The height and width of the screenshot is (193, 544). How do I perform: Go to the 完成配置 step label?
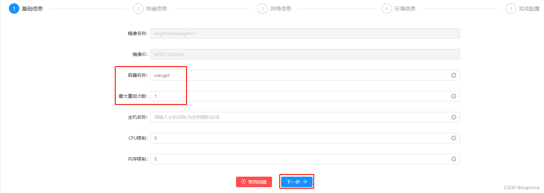point(529,9)
